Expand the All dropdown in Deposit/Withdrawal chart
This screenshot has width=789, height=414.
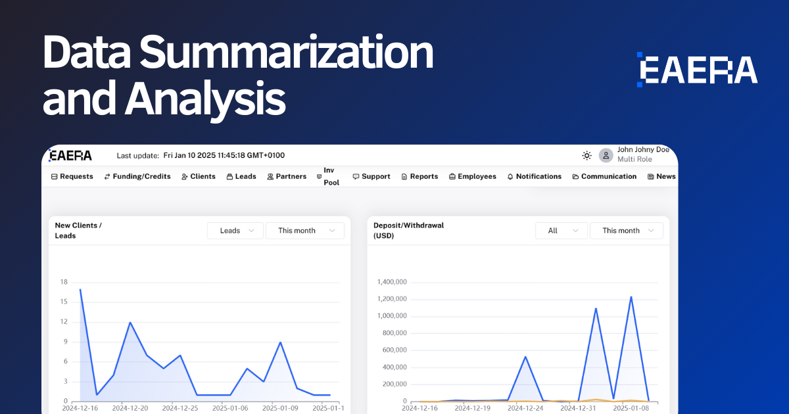click(x=561, y=231)
